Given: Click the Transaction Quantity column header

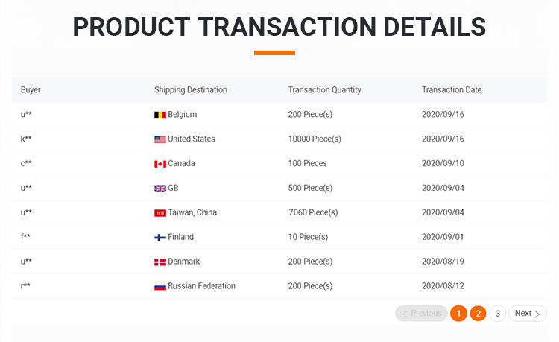Looking at the screenshot, I should pos(324,90).
